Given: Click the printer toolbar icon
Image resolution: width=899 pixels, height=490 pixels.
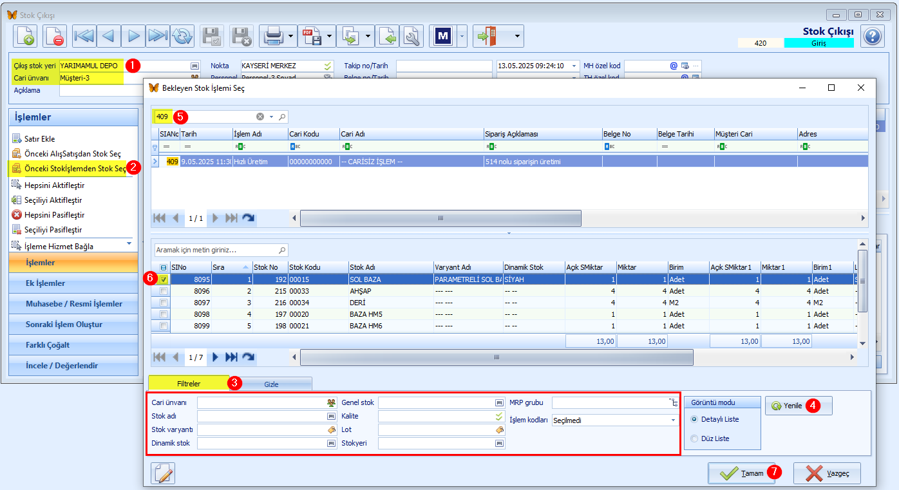Looking at the screenshot, I should [x=273, y=36].
